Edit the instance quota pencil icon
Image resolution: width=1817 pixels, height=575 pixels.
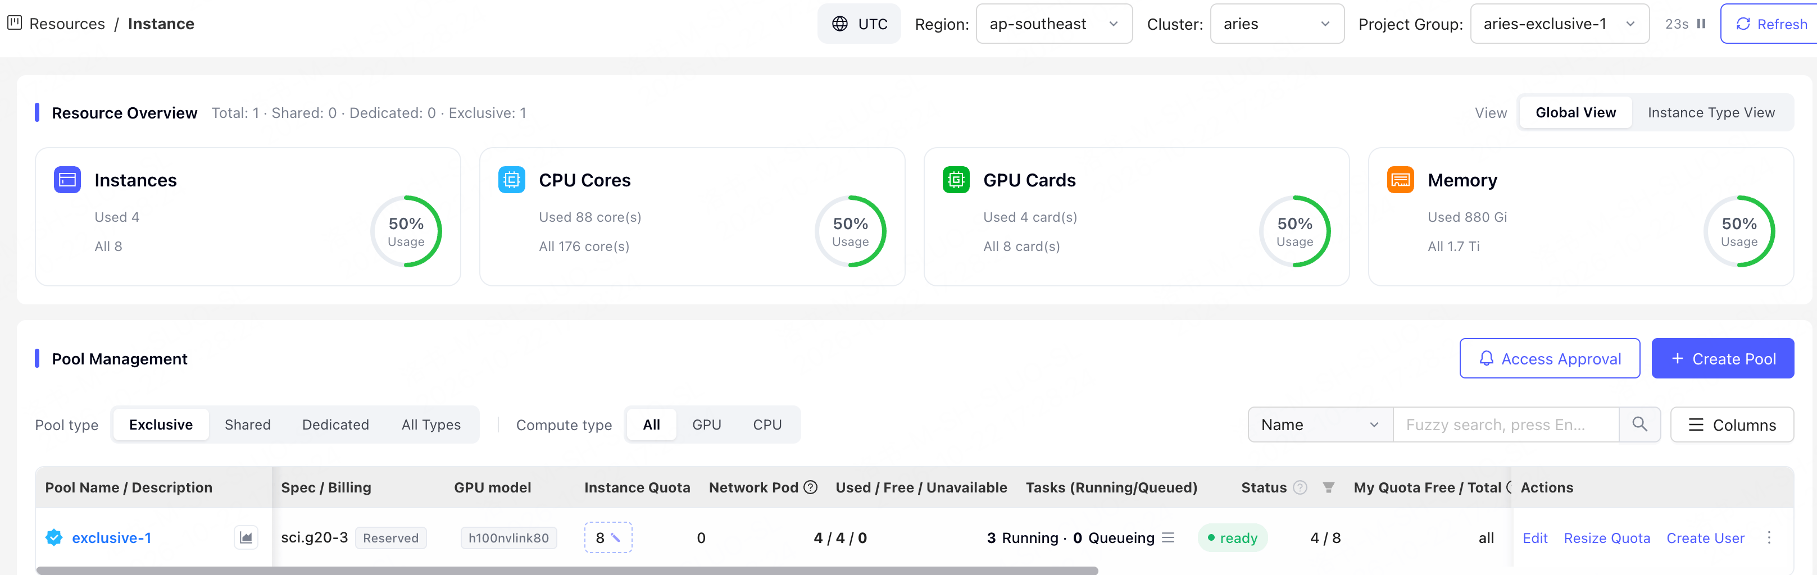(x=616, y=537)
